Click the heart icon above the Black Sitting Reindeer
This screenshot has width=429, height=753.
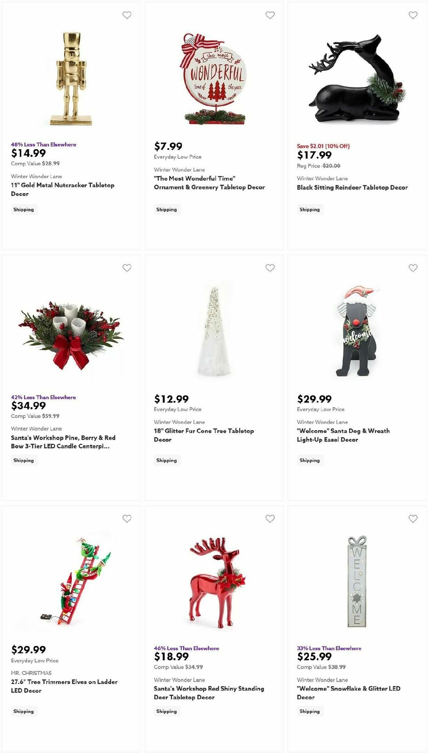413,16
